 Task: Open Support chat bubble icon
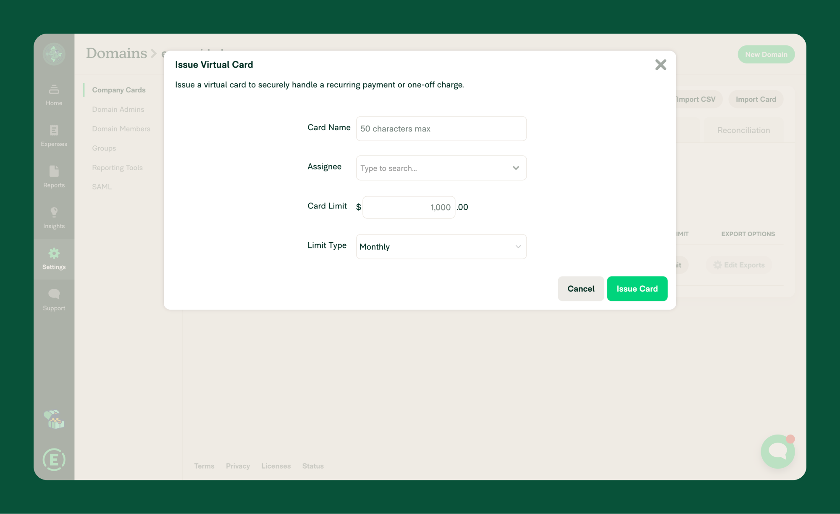pyautogui.click(x=54, y=294)
